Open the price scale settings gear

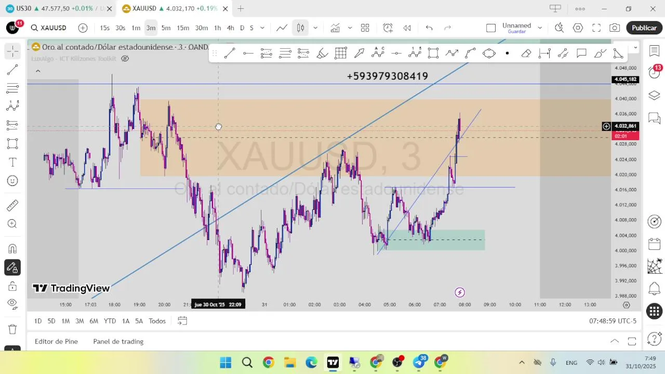626,305
